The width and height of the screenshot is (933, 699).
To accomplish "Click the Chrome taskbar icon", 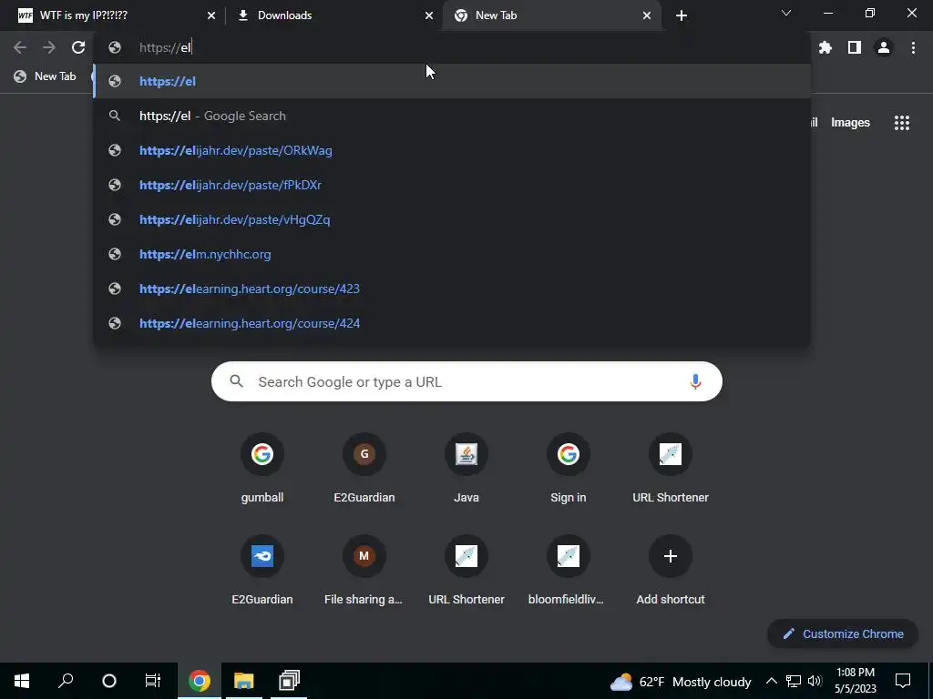I will (200, 681).
